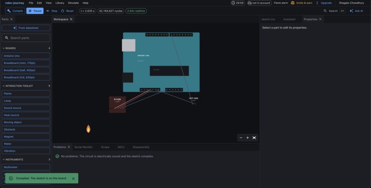Click the 29:59 session timer
Image resolution: width=371 pixels, height=188 pixels.
click(x=238, y=3)
